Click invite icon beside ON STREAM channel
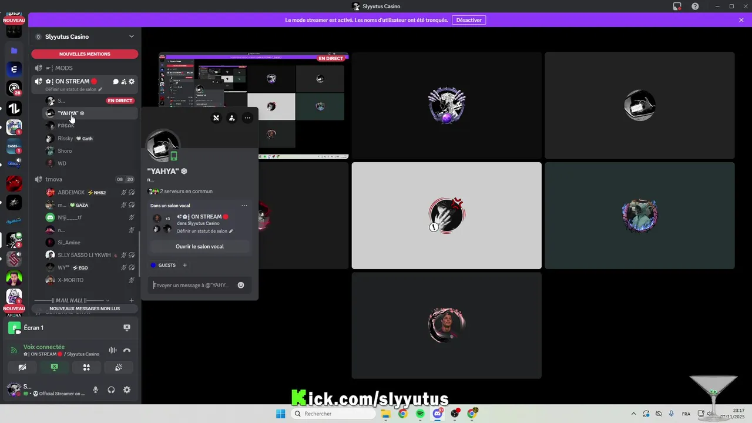Viewport: 752px width, 423px height. coord(123,82)
